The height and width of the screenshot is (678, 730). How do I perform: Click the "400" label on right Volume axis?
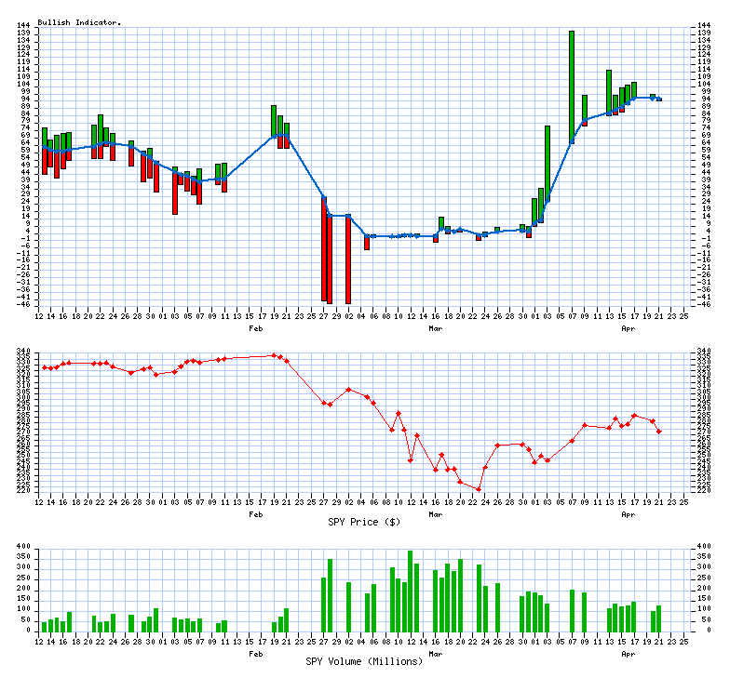coord(700,547)
